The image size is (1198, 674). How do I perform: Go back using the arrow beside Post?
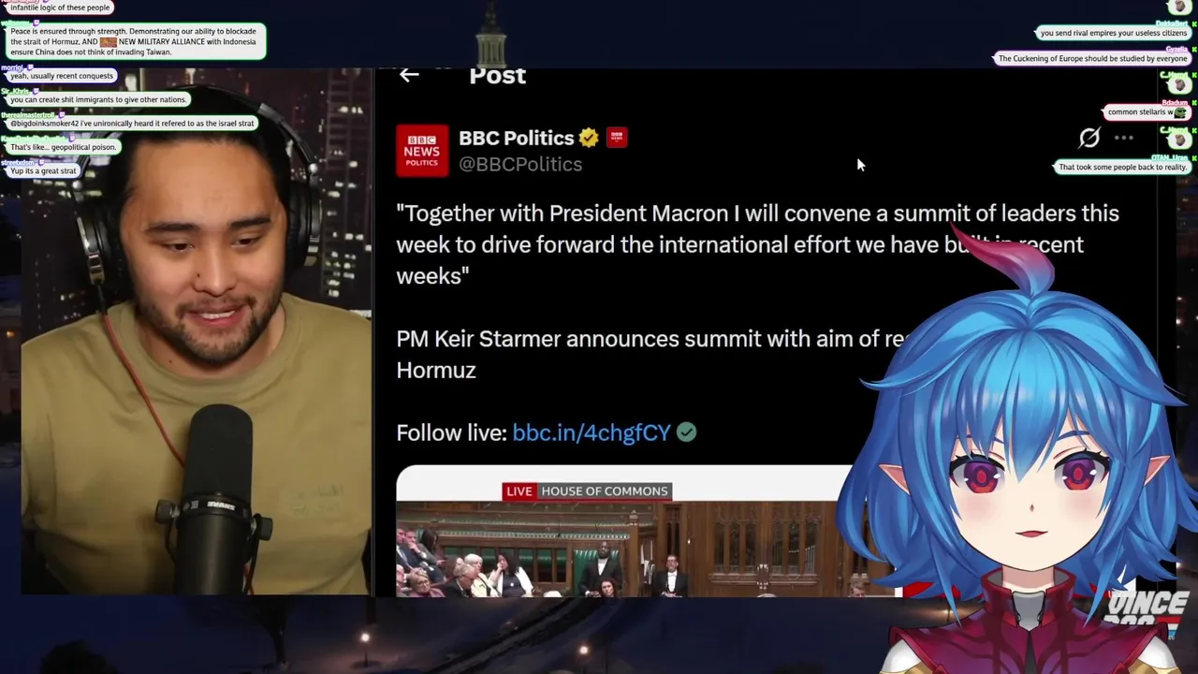409,75
